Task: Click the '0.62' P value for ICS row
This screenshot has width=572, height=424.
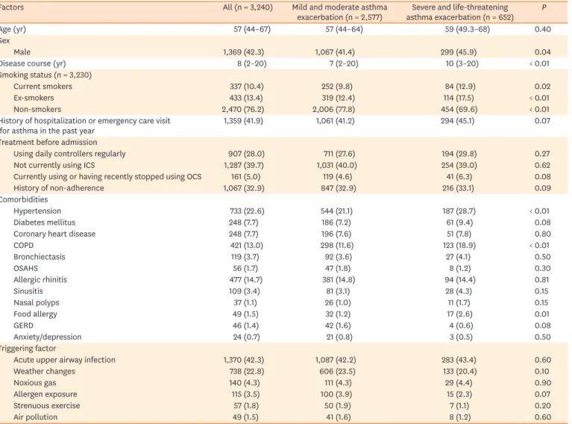Action: coord(542,165)
